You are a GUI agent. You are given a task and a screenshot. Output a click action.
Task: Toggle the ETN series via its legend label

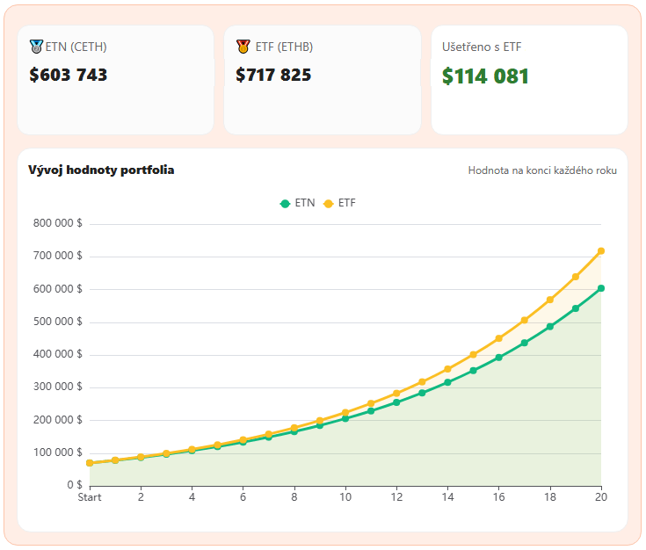click(x=304, y=203)
